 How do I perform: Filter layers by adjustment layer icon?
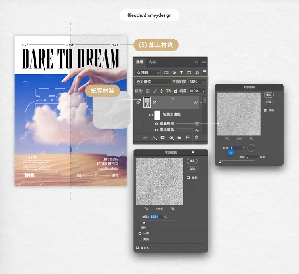click(x=174, y=73)
